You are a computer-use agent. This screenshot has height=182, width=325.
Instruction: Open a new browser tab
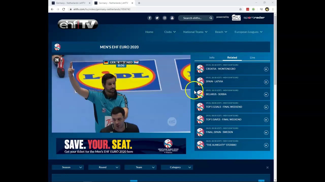click(139, 3)
